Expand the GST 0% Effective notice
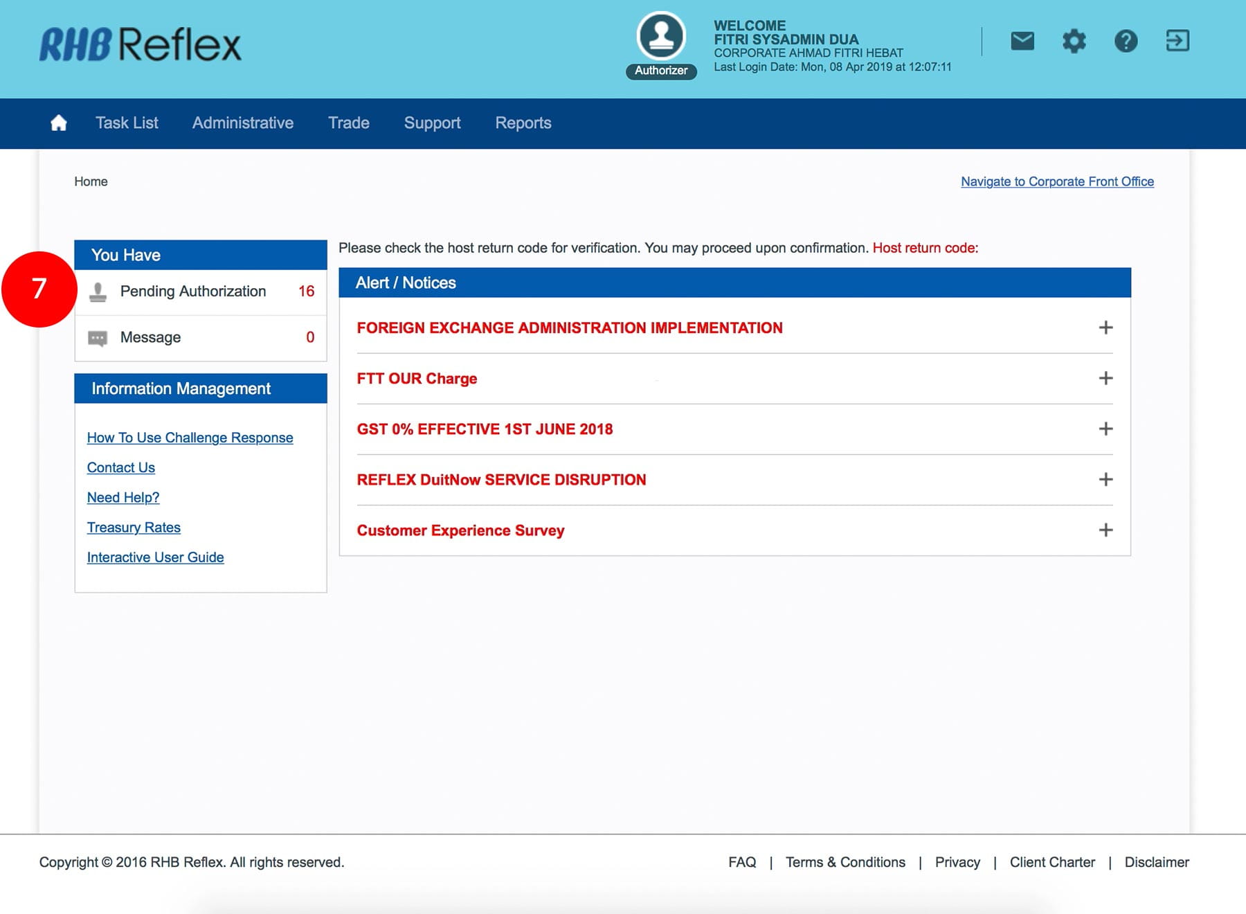 pyautogui.click(x=1105, y=429)
